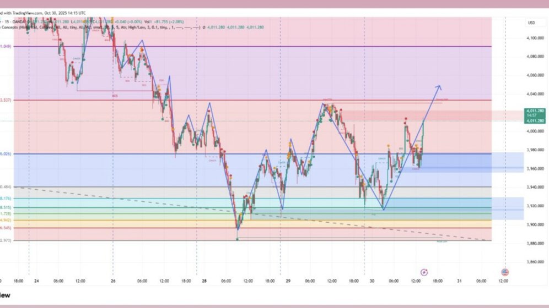Screen dimensions: 549x308
Task: Click the OANDA symbol legend line
Action: (91, 21)
